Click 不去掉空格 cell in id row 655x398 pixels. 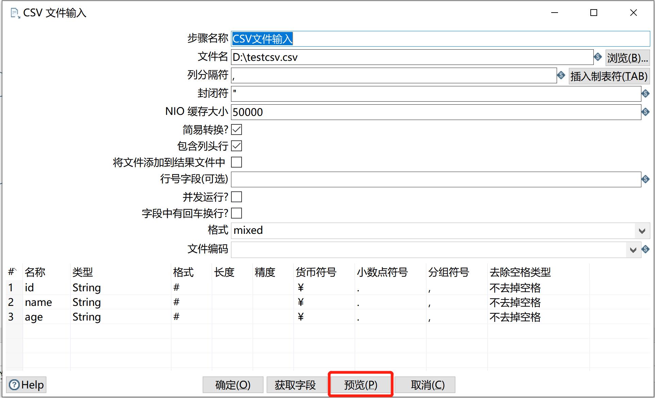(x=538, y=288)
